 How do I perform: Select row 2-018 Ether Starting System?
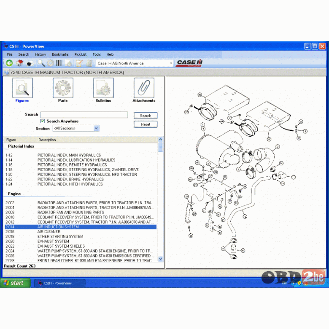point(81,237)
